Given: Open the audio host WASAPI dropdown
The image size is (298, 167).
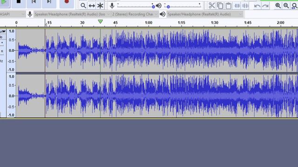Looking at the screenshot, I should point(13,14).
